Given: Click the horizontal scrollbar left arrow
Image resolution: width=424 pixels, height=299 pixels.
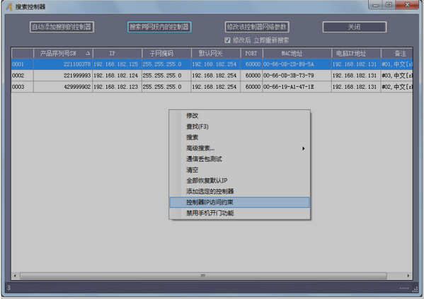Looking at the screenshot, I should pyautogui.click(x=15, y=276).
